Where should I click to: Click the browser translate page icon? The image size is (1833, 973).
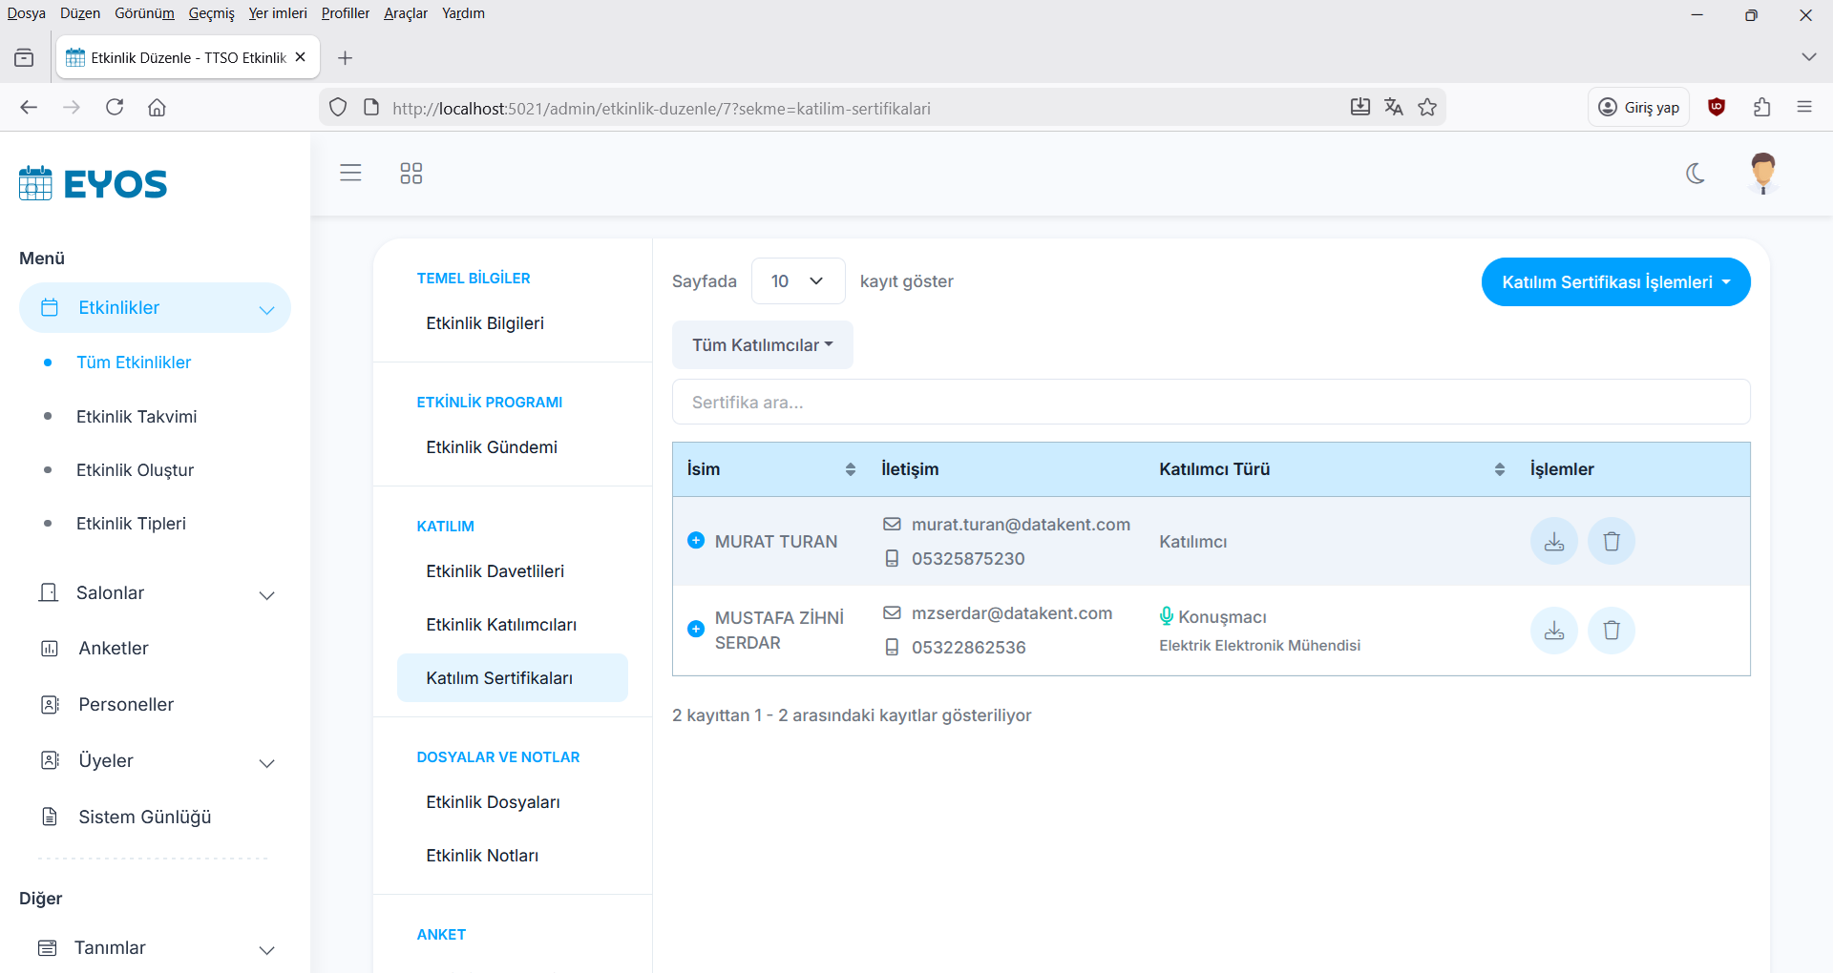pos(1394,108)
